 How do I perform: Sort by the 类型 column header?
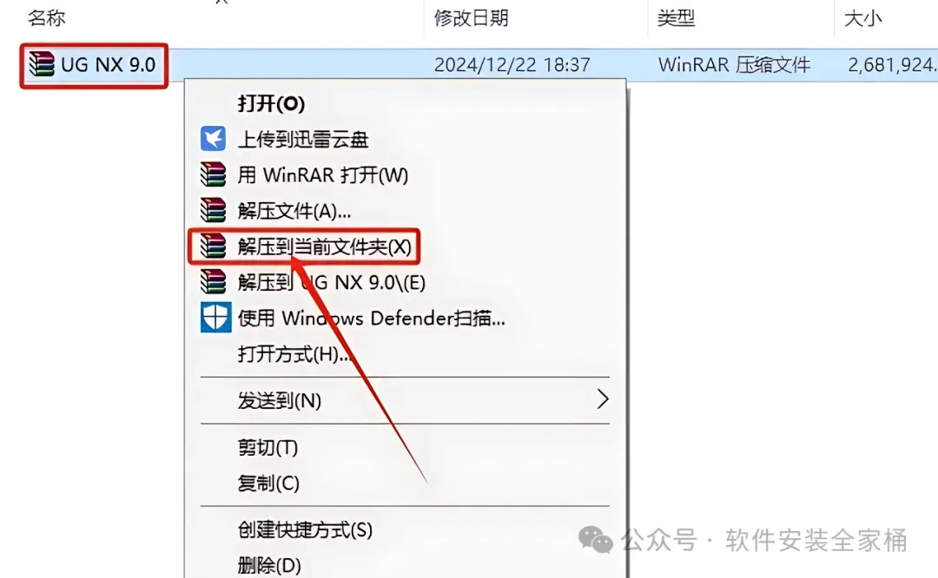pyautogui.click(x=676, y=18)
